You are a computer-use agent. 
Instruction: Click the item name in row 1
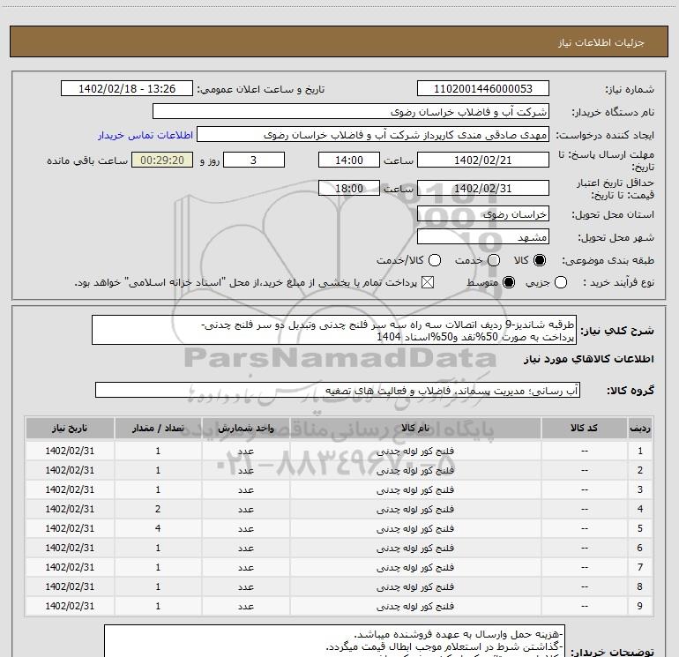coord(415,451)
